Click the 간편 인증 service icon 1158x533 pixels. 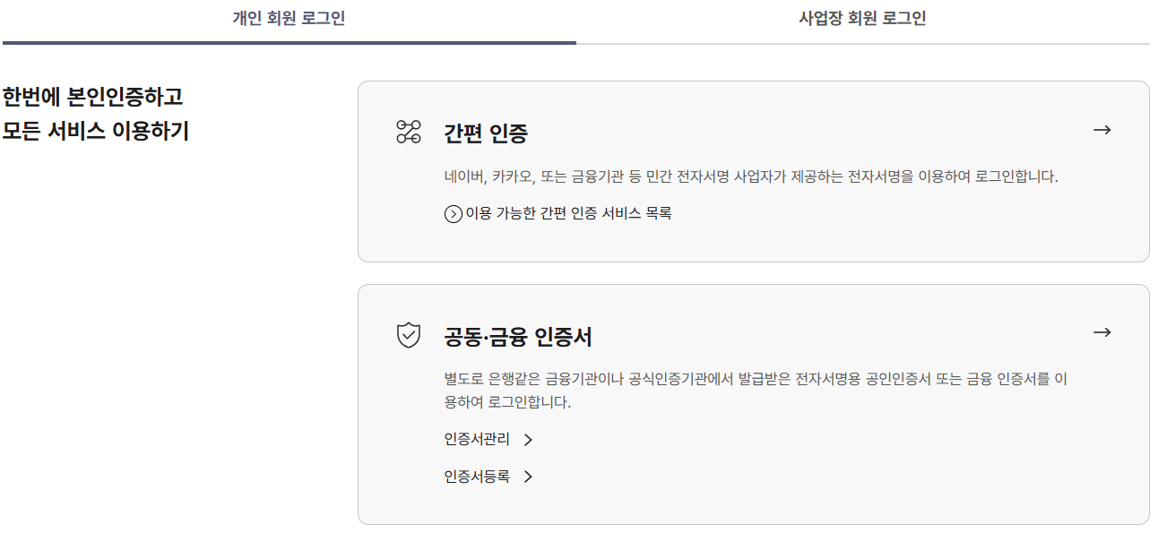coord(410,130)
